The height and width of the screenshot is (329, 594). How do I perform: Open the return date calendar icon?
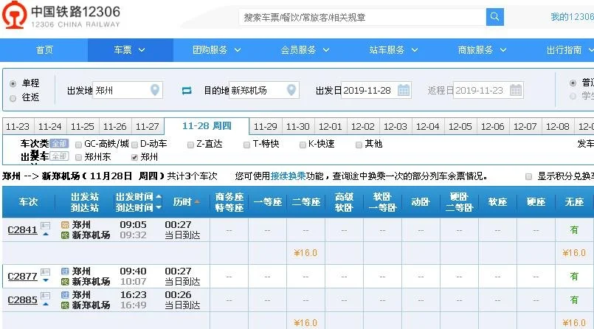[x=516, y=90]
